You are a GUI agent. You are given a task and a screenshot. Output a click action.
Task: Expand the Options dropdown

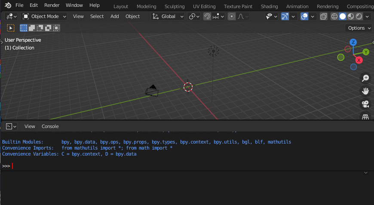(359, 28)
